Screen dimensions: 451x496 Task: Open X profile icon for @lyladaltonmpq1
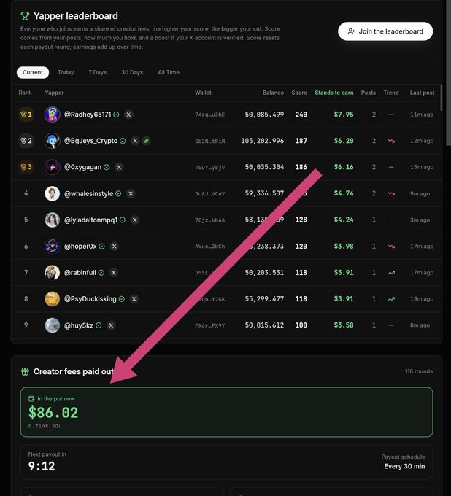(x=135, y=220)
